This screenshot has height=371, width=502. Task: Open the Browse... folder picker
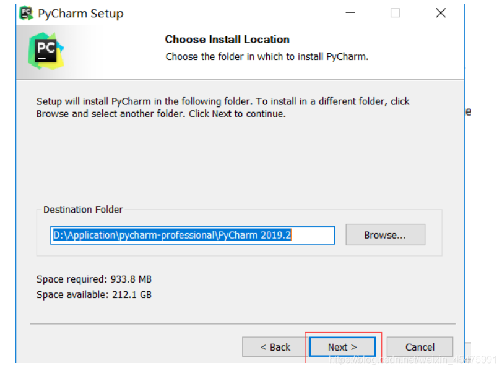(x=385, y=235)
